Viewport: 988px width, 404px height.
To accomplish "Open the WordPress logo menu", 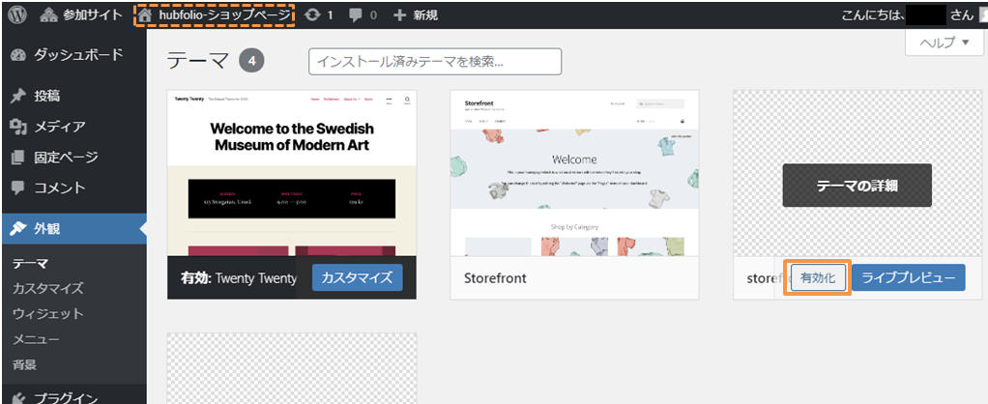I will tap(17, 14).
